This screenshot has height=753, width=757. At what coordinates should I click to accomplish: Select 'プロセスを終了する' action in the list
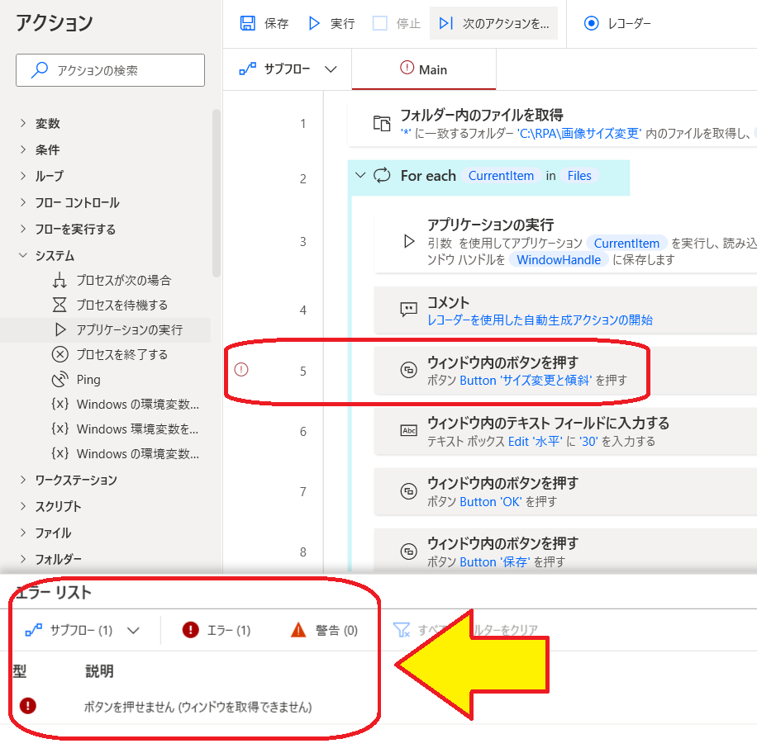tap(122, 354)
